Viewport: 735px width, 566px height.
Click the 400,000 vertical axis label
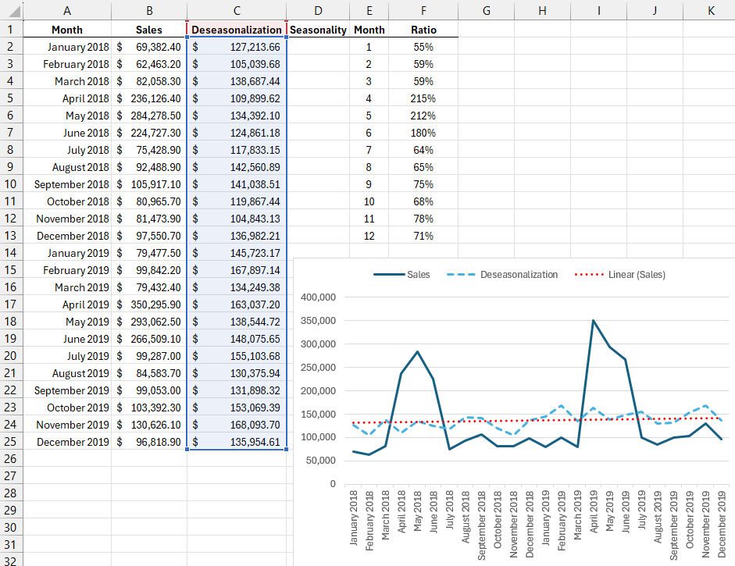click(317, 297)
